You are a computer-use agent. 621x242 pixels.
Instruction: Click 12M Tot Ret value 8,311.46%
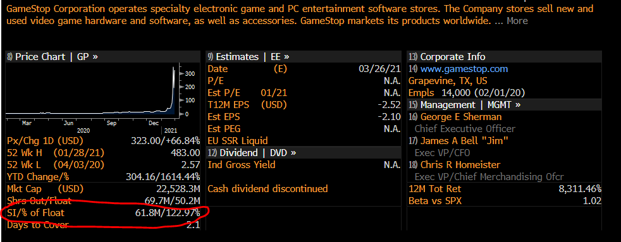tap(580, 189)
